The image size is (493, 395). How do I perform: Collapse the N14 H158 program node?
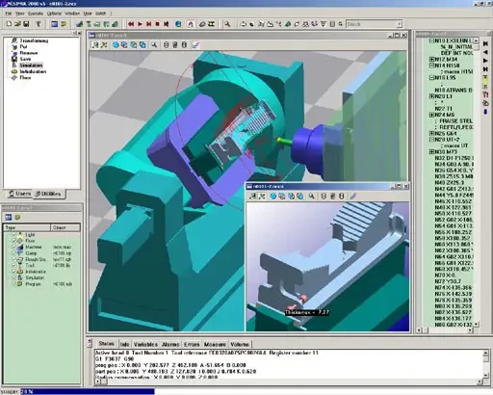(431, 66)
